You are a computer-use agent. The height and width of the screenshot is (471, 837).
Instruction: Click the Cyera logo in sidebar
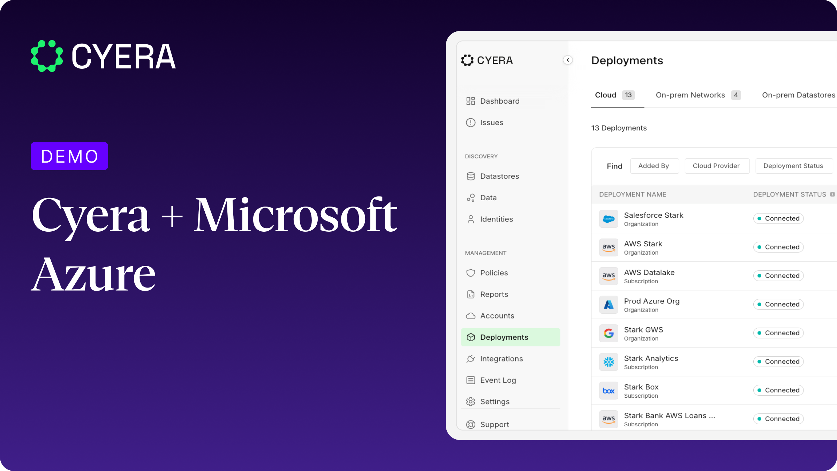click(x=487, y=60)
